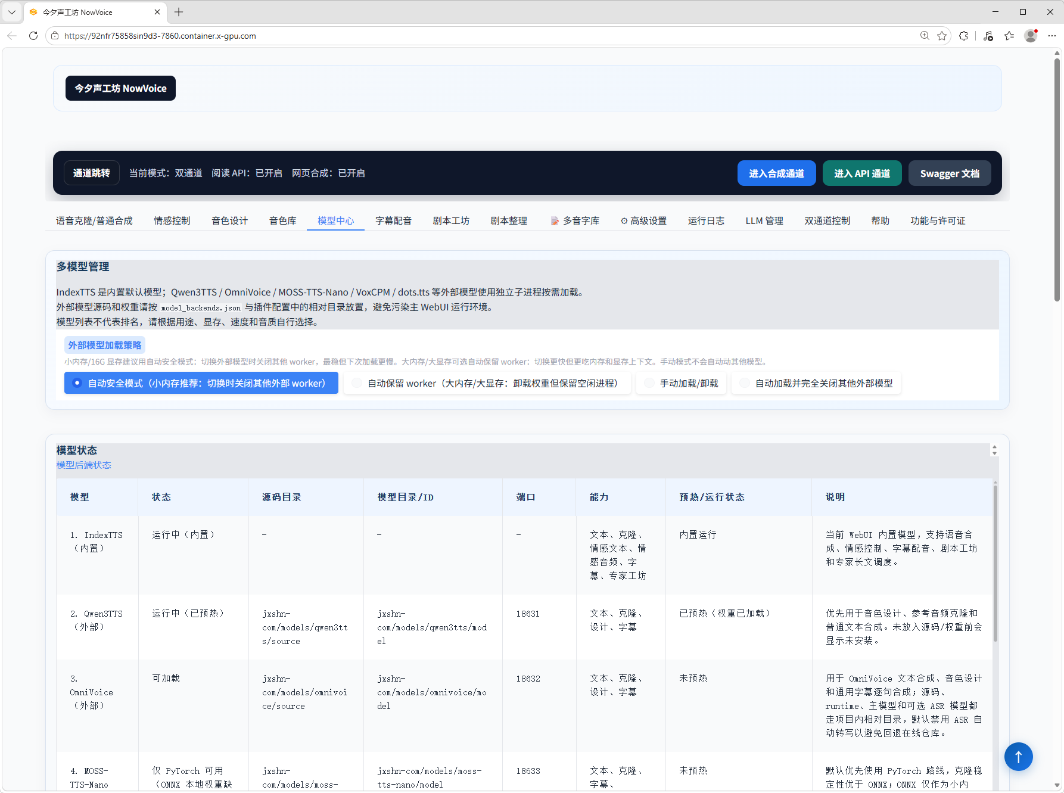Open the 字幕配音 tab
This screenshot has height=793, width=1064.
point(393,220)
